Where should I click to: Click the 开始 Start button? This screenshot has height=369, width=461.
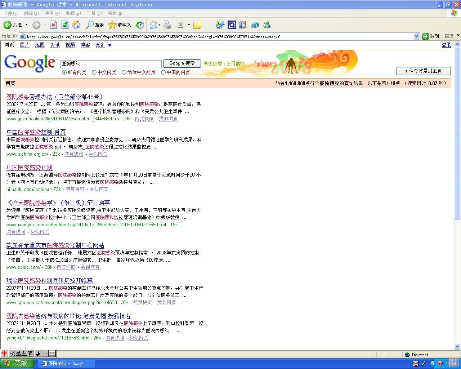(17, 364)
